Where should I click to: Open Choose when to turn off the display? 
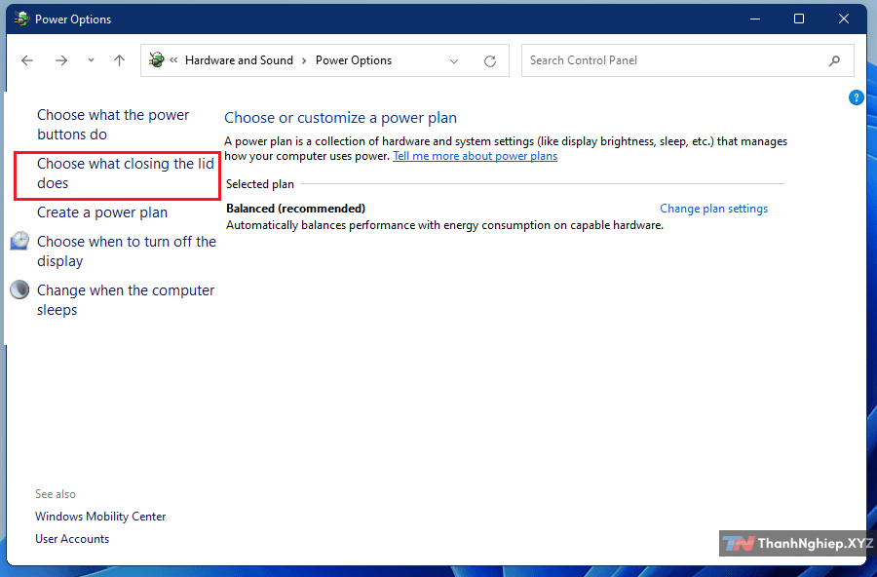coord(127,251)
